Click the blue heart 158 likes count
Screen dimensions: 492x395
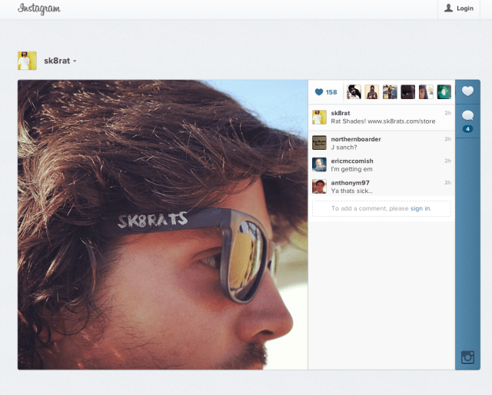click(326, 92)
